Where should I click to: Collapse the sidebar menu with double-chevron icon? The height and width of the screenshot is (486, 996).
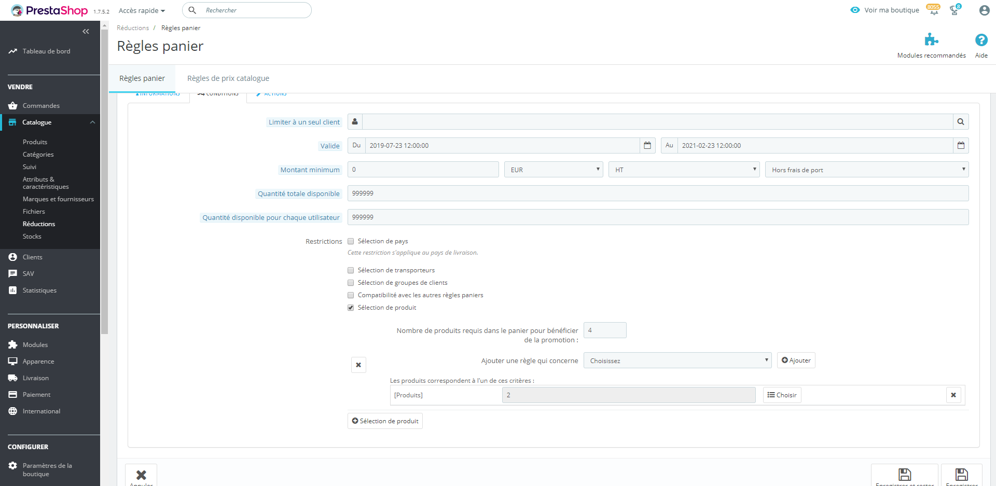point(86,32)
